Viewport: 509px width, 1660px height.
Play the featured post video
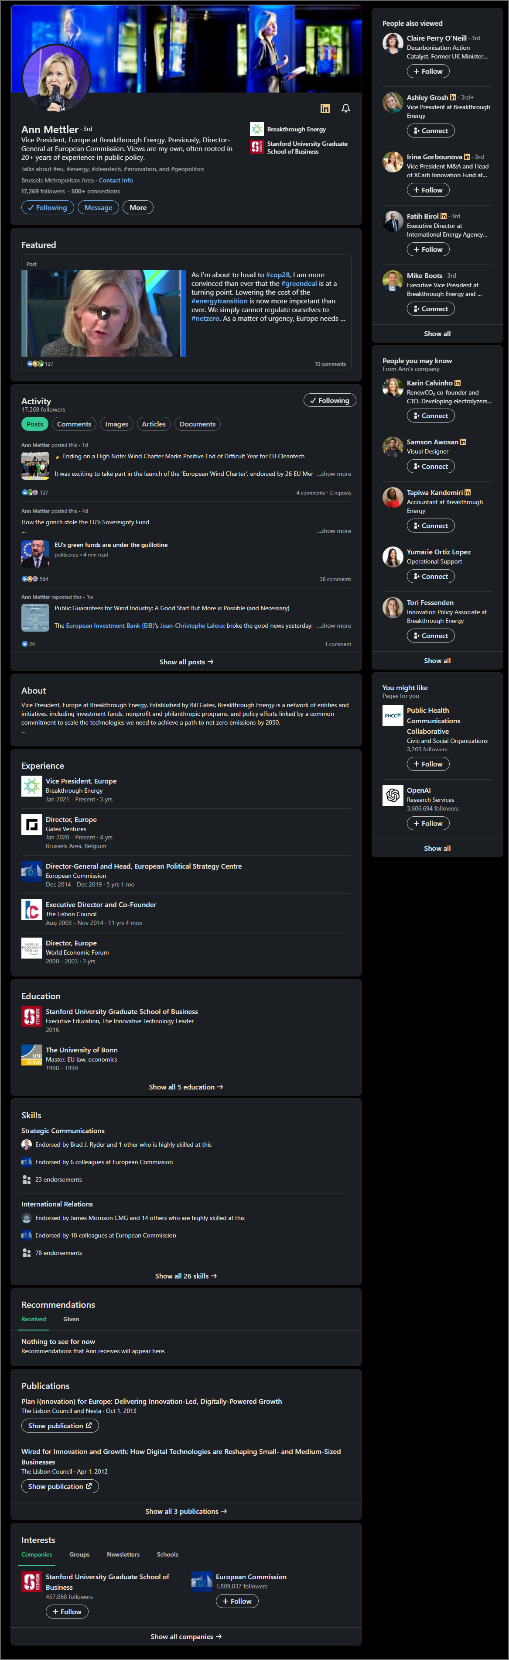click(104, 313)
